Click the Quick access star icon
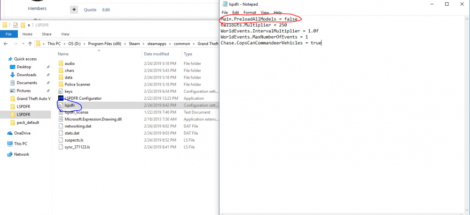 (10, 59)
